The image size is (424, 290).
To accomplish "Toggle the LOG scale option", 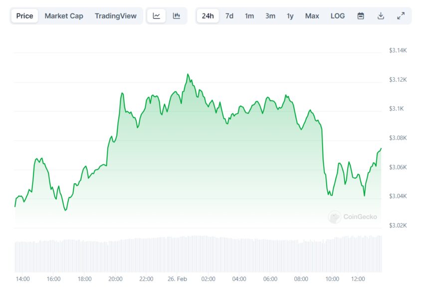I will [x=338, y=16].
